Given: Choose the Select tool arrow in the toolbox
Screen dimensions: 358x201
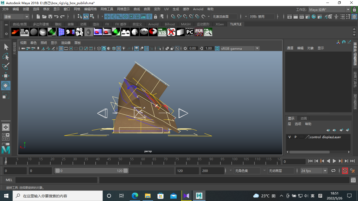Looking at the screenshot, I should [6, 47].
